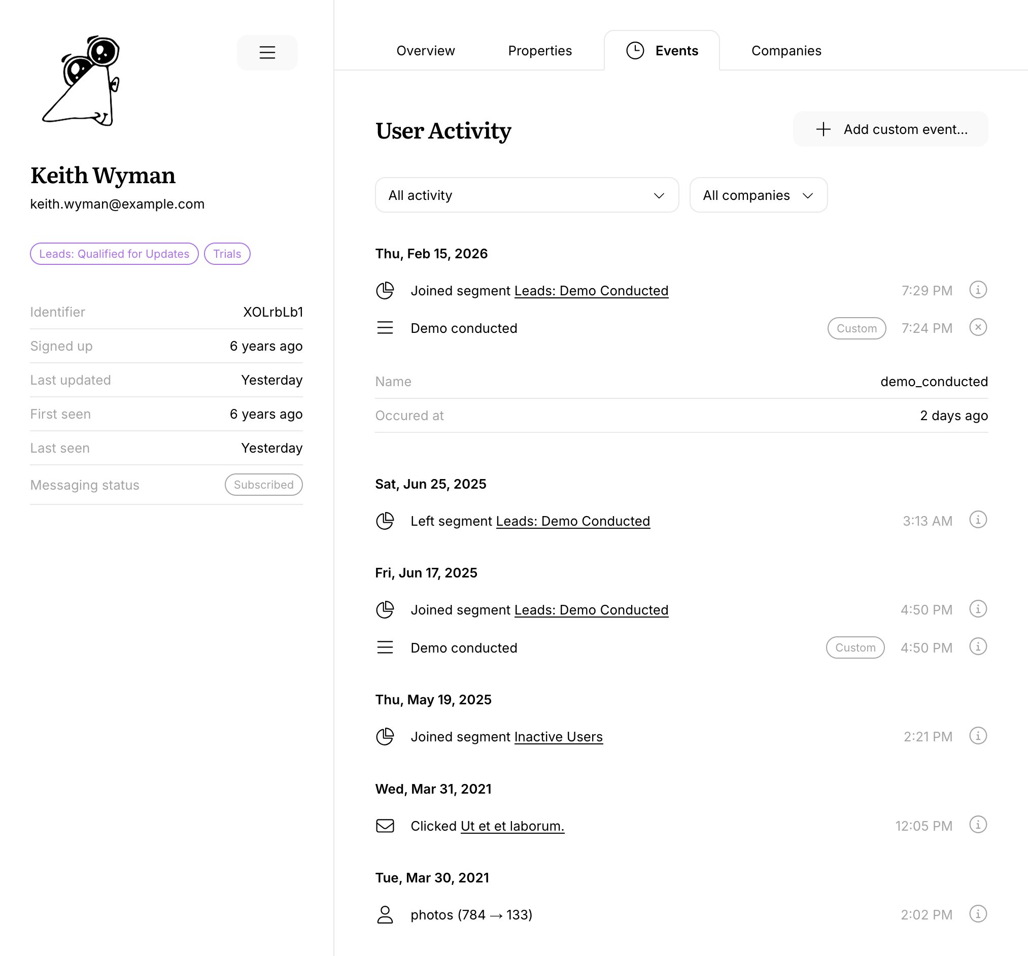This screenshot has width=1028, height=956.
Task: Open the hamburger menu beside the profile avatar
Action: [x=267, y=52]
